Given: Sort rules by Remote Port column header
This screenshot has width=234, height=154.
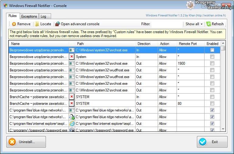Looking at the screenshot, I should pyautogui.click(x=188, y=44).
